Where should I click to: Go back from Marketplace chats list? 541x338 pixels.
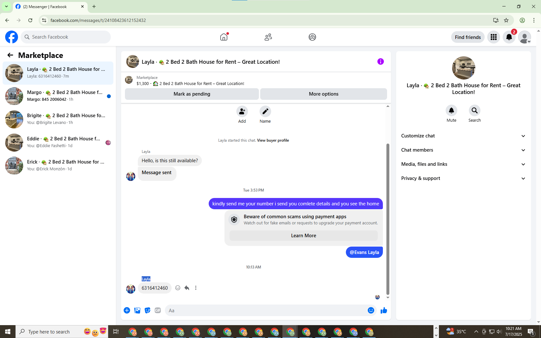tap(10, 55)
